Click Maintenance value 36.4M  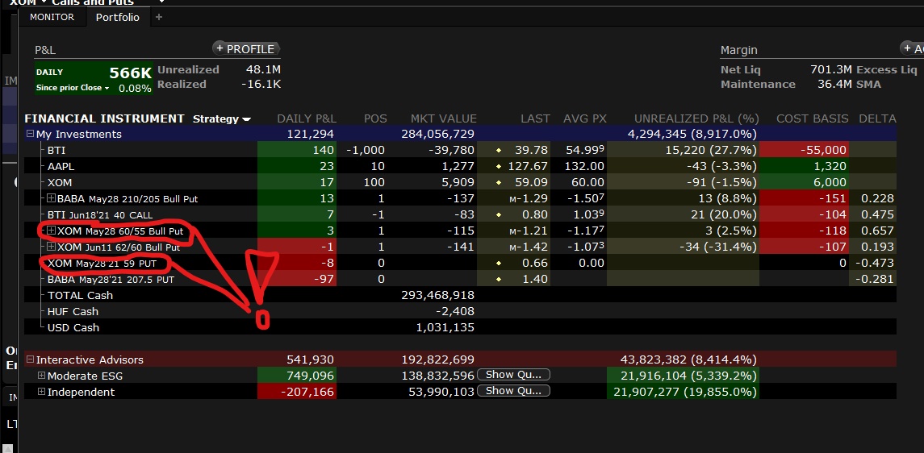pos(834,84)
